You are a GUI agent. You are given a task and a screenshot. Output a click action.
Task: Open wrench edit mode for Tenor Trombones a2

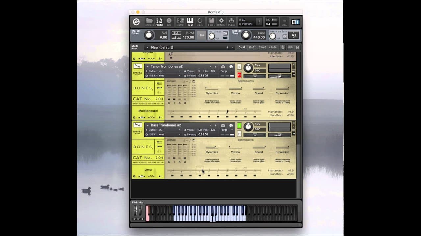(x=137, y=66)
